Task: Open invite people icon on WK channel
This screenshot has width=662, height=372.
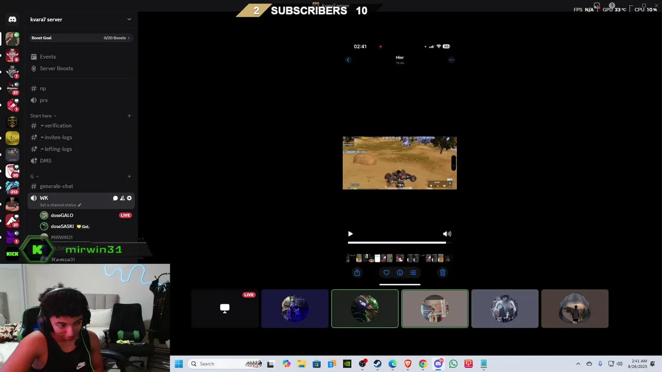Action: [123, 198]
